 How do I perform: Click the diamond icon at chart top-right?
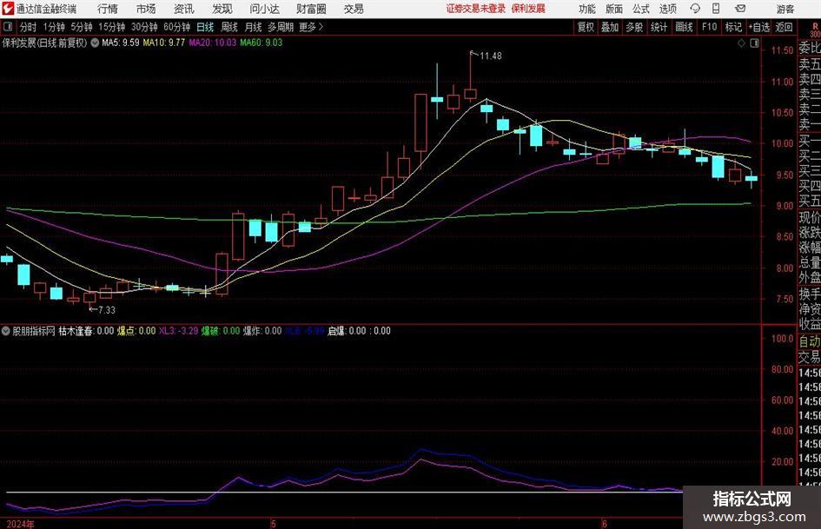point(741,43)
